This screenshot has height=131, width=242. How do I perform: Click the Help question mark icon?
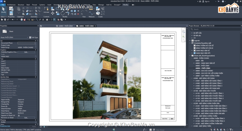coord(223,1)
